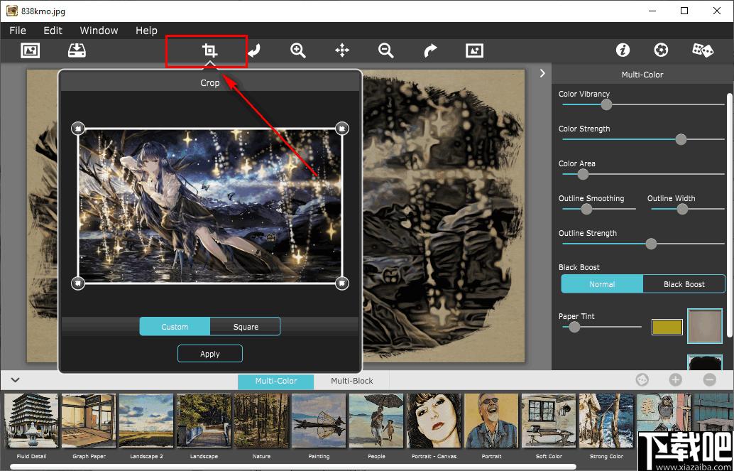
Task: Click the Color Strength slider
Action: 643,139
